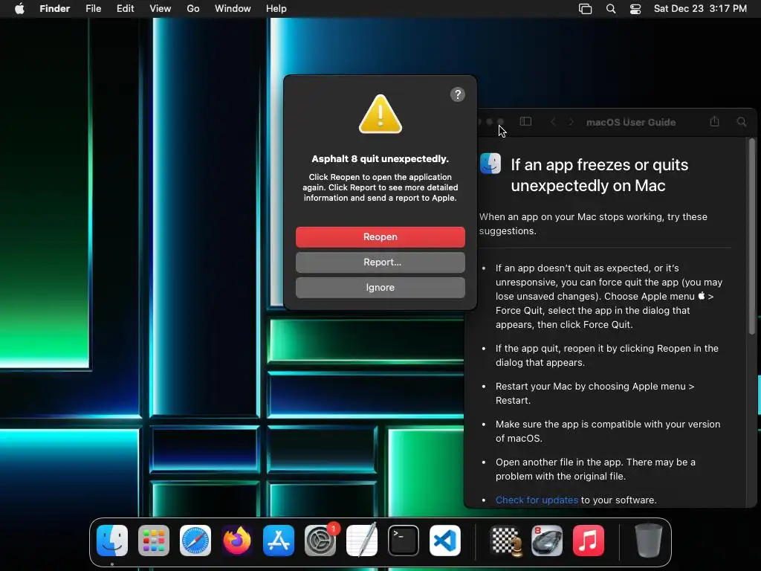Open the View menu

coord(161,9)
